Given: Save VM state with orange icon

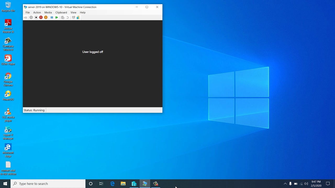Looking at the screenshot, I should point(46,17).
